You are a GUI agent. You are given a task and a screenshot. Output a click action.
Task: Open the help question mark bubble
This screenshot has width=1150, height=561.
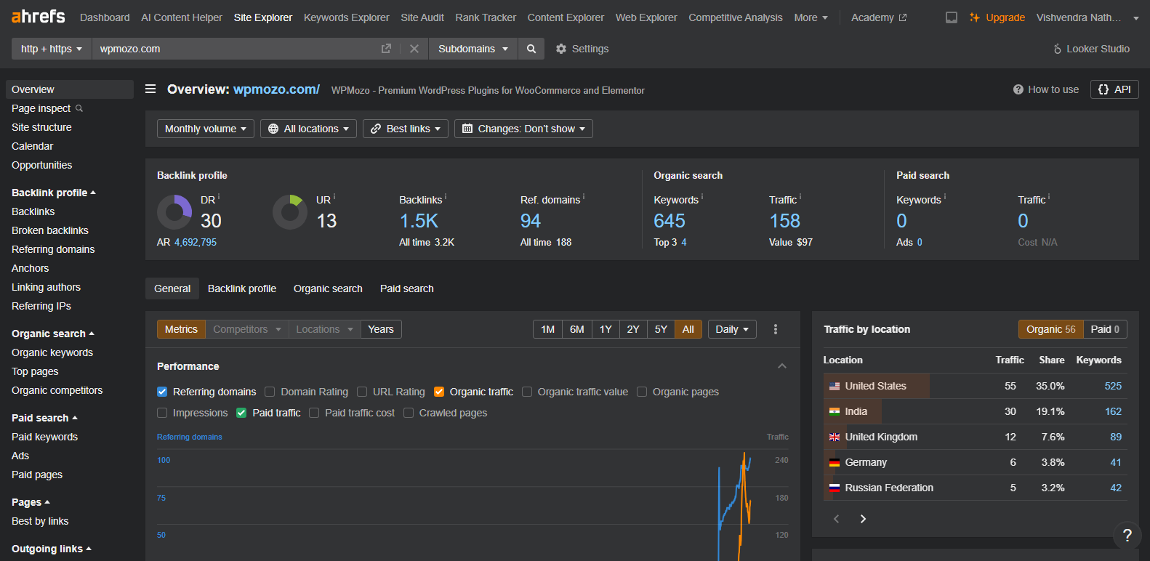(1127, 536)
